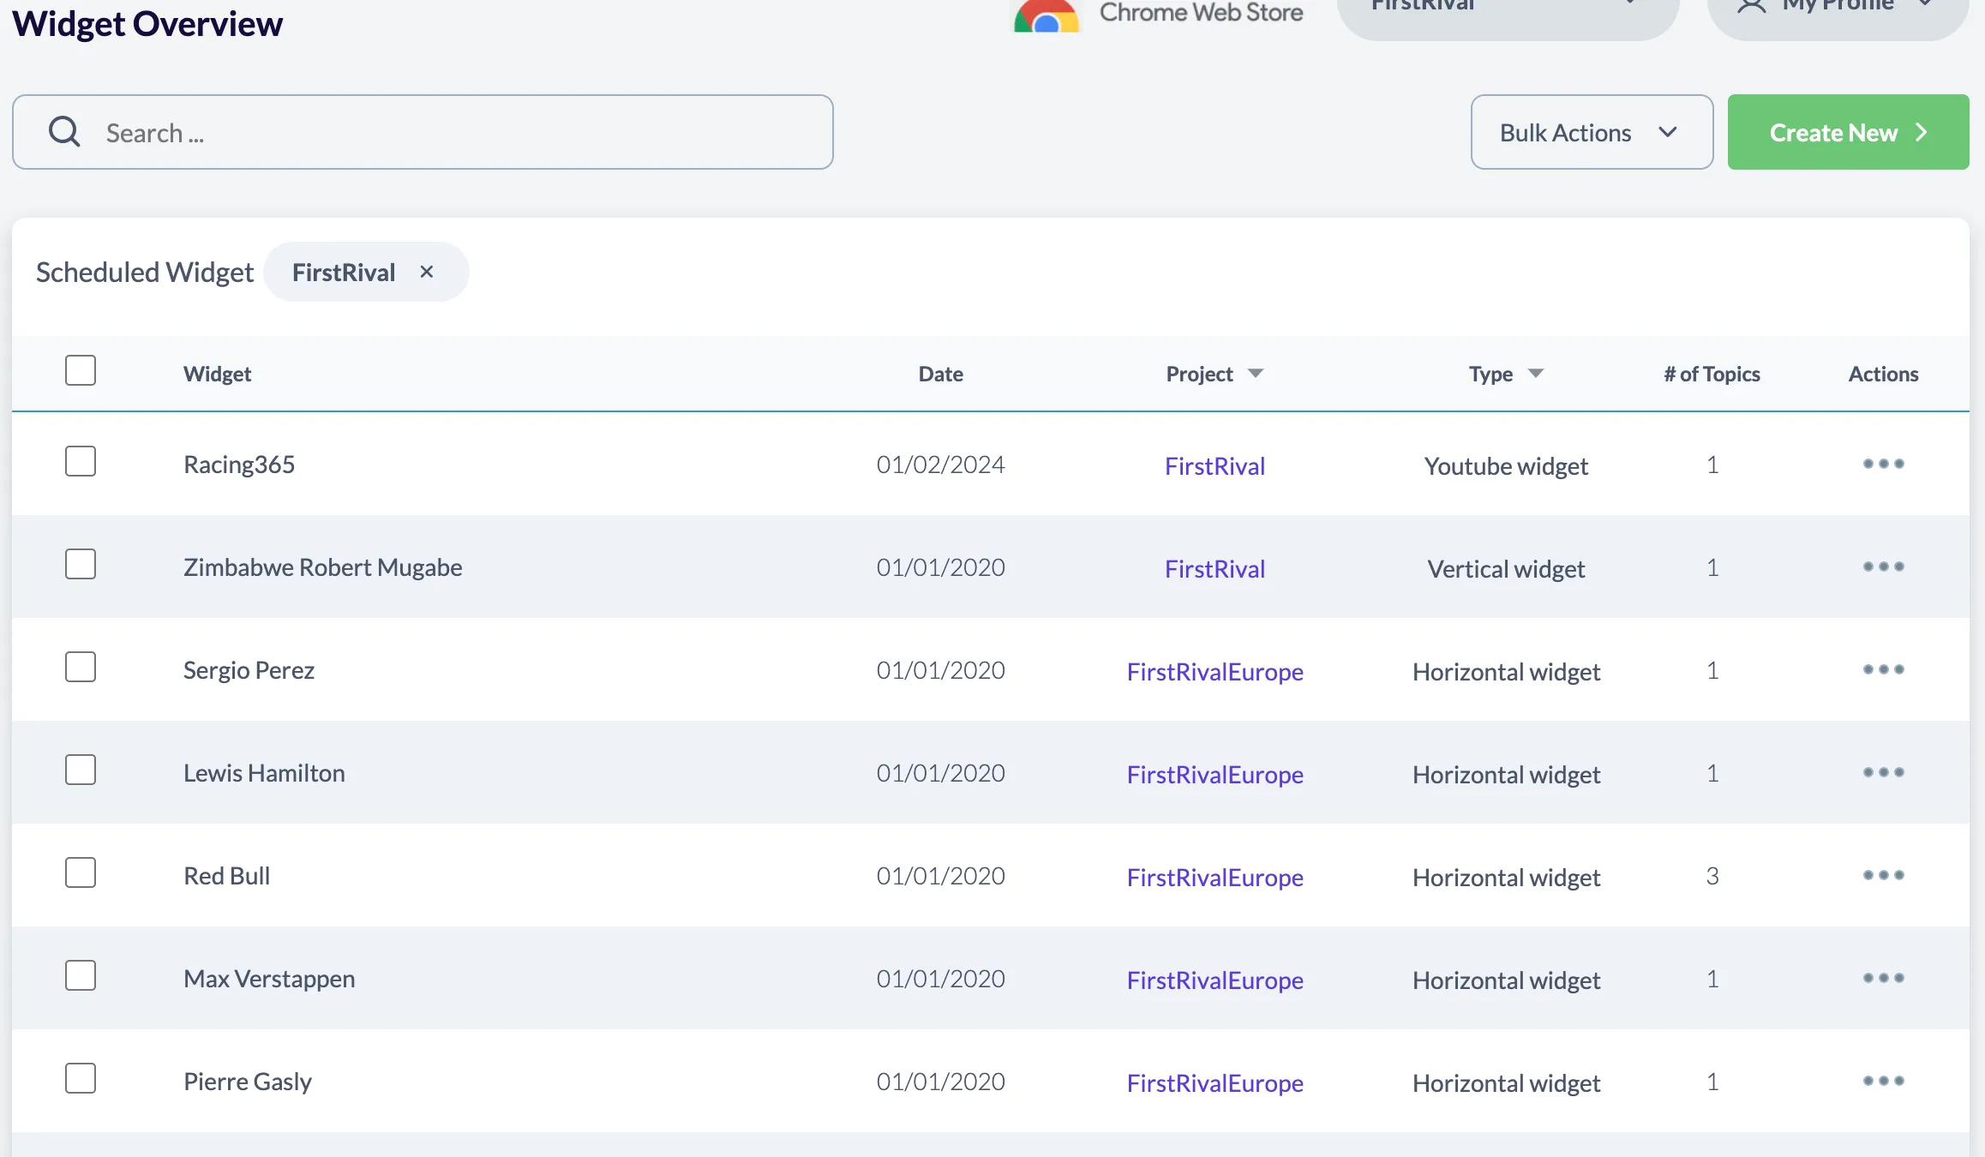Open actions menu for Pierre Gasly
The image size is (1985, 1157).
click(1883, 1081)
